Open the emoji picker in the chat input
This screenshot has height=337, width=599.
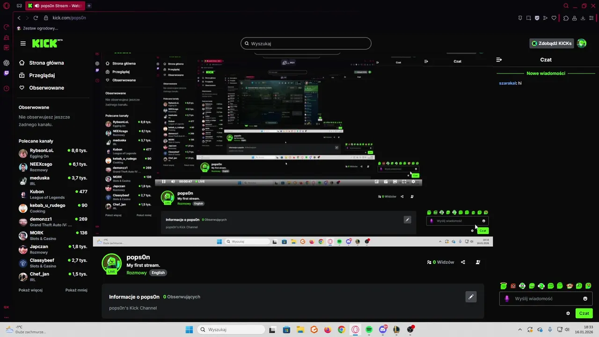coord(585,299)
